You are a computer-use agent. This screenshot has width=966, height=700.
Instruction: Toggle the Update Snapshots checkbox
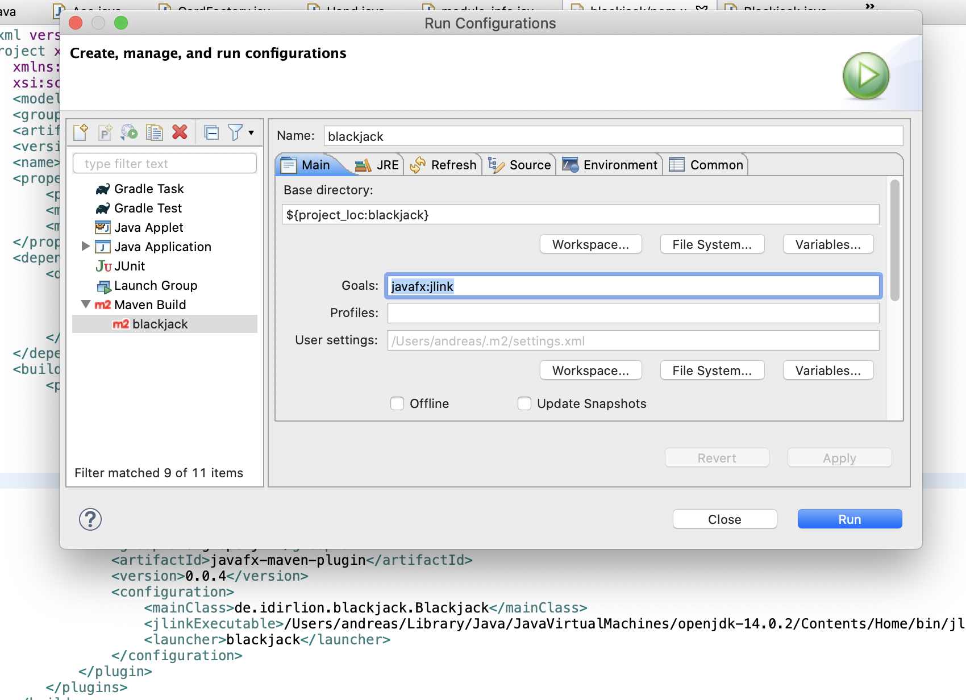[x=524, y=403]
